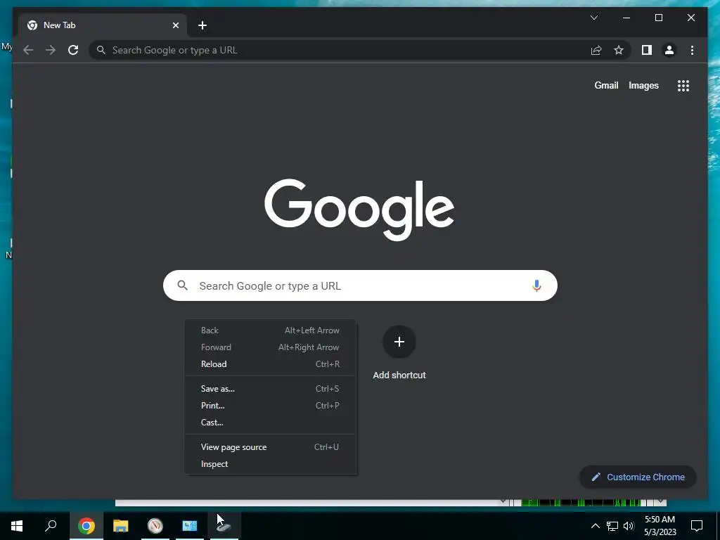
Task: Click the network icon in system tray
Action: click(x=612, y=526)
